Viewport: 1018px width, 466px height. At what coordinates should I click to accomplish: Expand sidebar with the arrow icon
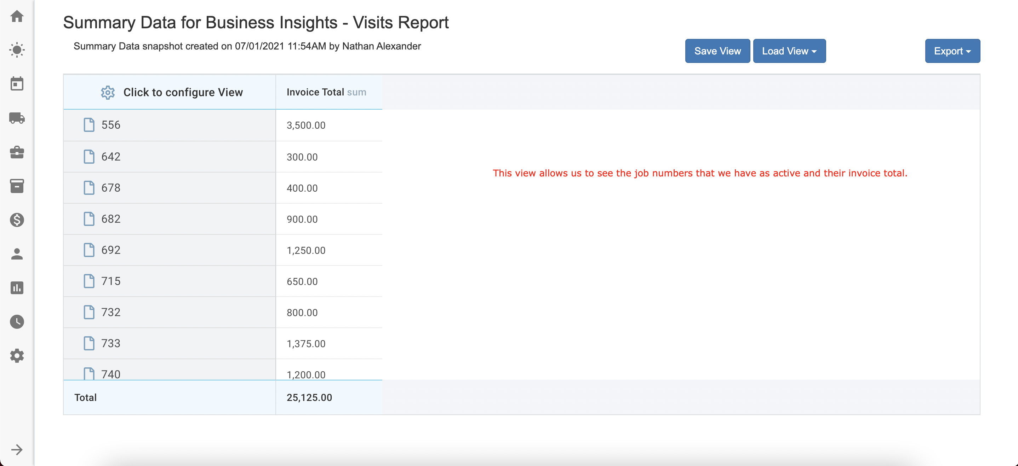pos(17,449)
